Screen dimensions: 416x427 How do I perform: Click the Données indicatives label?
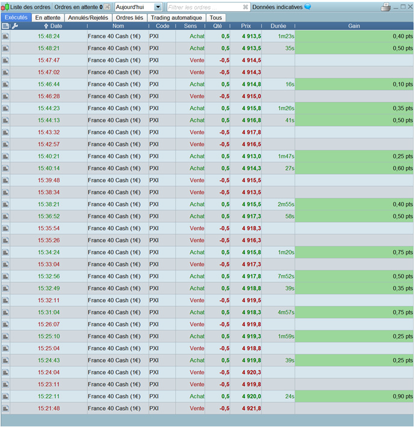[x=277, y=7]
